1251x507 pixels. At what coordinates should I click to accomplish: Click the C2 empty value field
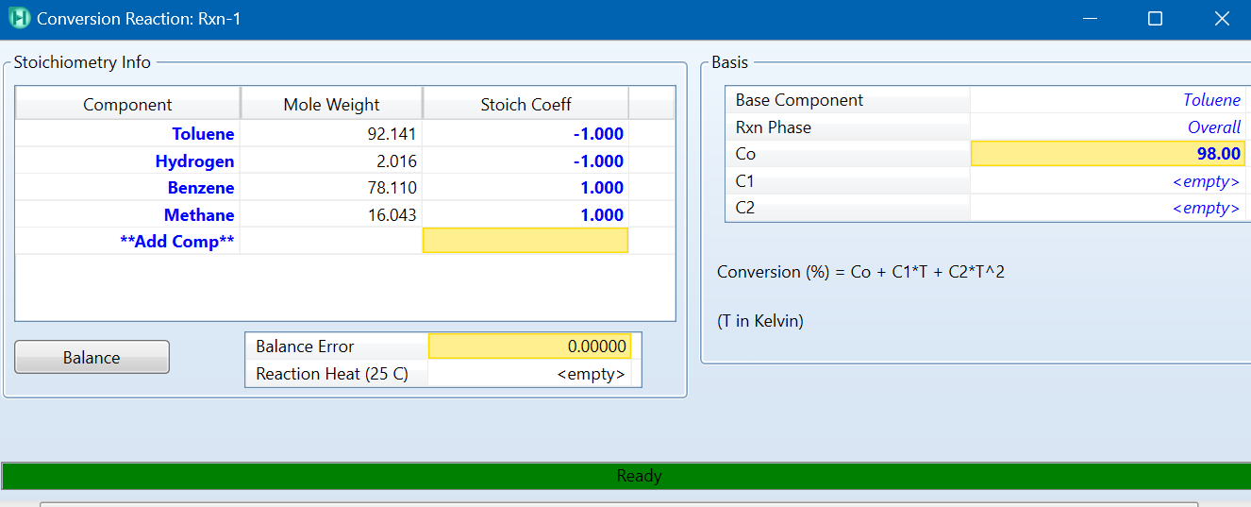click(1108, 208)
